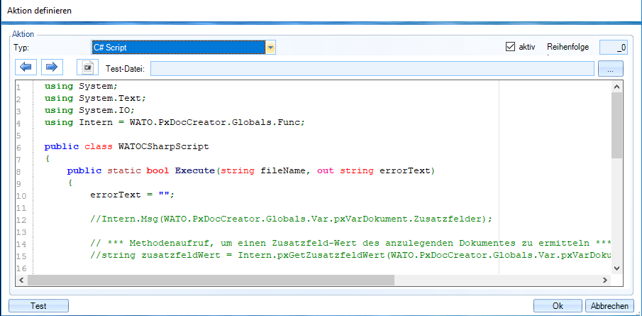Click the blue right arrow forward icon
Image resolution: width=642 pixels, height=316 pixels.
tap(51, 67)
